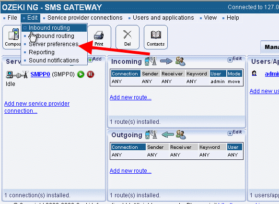Image resolution: width=279 pixels, height=204 pixels.
Task: Click Add new service provider connection link
Action: pos(37,107)
